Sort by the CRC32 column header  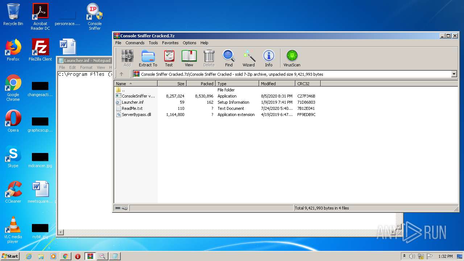coord(308,83)
